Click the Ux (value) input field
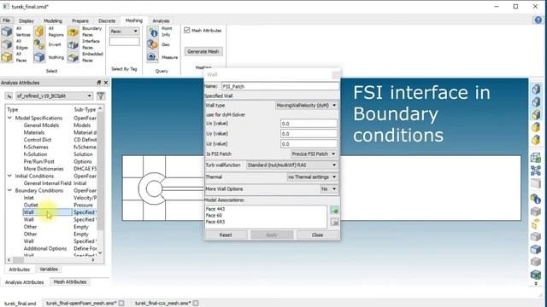 pyautogui.click(x=309, y=124)
